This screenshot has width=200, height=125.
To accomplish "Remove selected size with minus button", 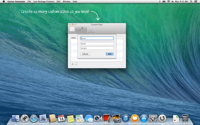I will [x=76, y=64].
